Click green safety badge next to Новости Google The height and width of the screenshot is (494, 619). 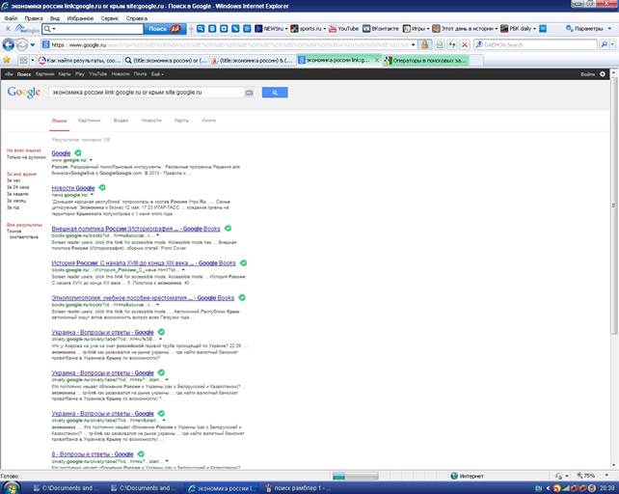[x=102, y=188]
